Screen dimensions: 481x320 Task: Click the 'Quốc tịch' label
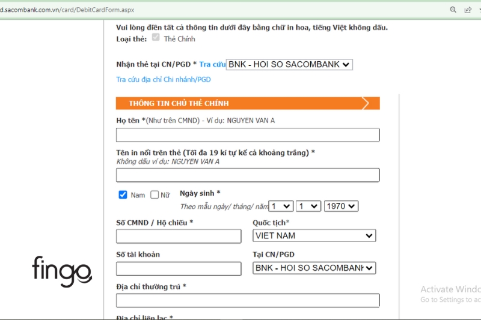(271, 223)
